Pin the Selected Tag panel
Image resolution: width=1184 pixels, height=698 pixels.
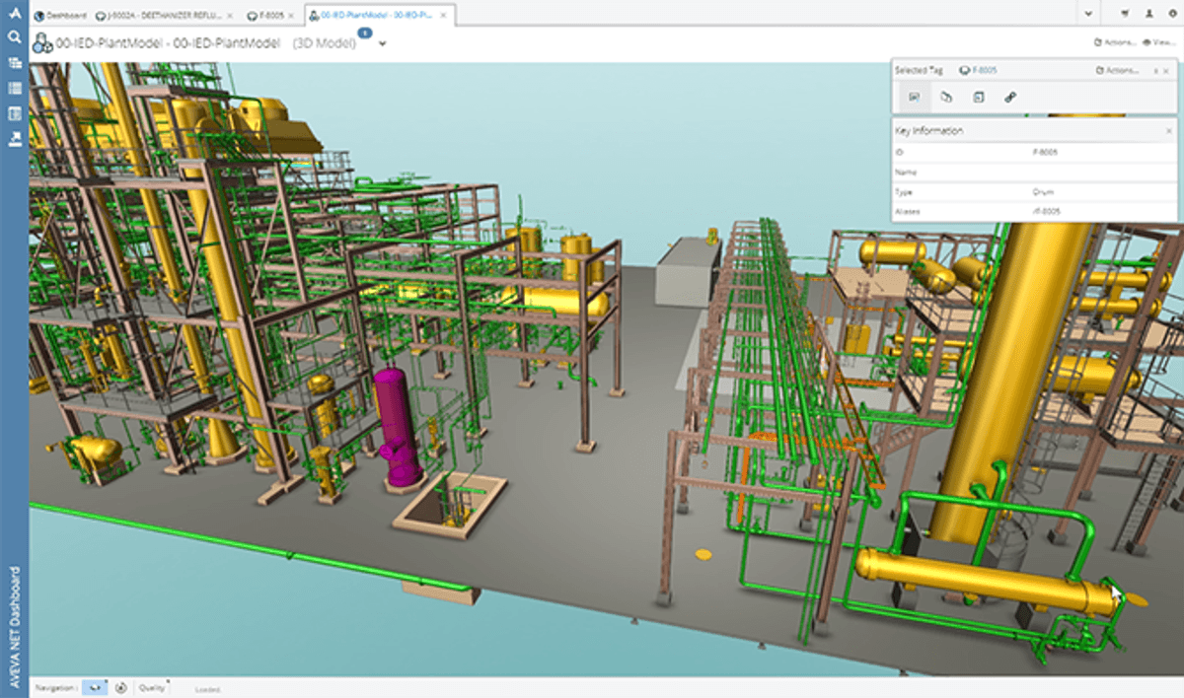coord(1155,71)
